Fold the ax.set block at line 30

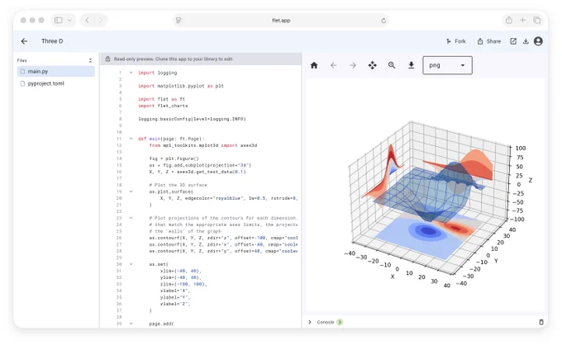131,264
